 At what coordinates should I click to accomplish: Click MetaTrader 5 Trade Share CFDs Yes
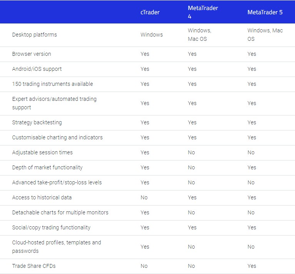252,266
